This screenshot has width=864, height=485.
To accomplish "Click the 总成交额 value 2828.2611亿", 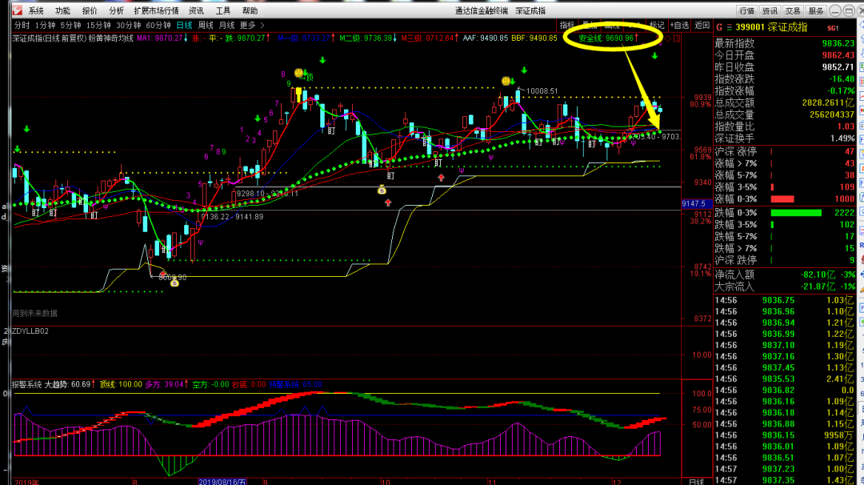I will (x=828, y=102).
